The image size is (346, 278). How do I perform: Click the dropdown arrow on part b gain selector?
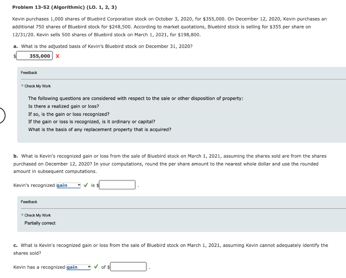pyautogui.click(x=79, y=185)
